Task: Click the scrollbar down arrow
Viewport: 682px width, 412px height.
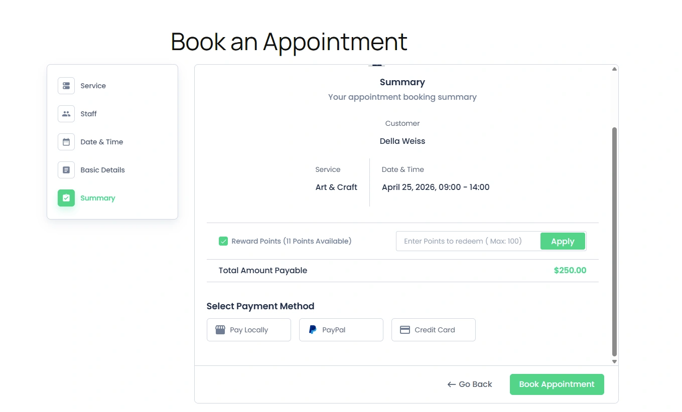Action: coord(614,361)
